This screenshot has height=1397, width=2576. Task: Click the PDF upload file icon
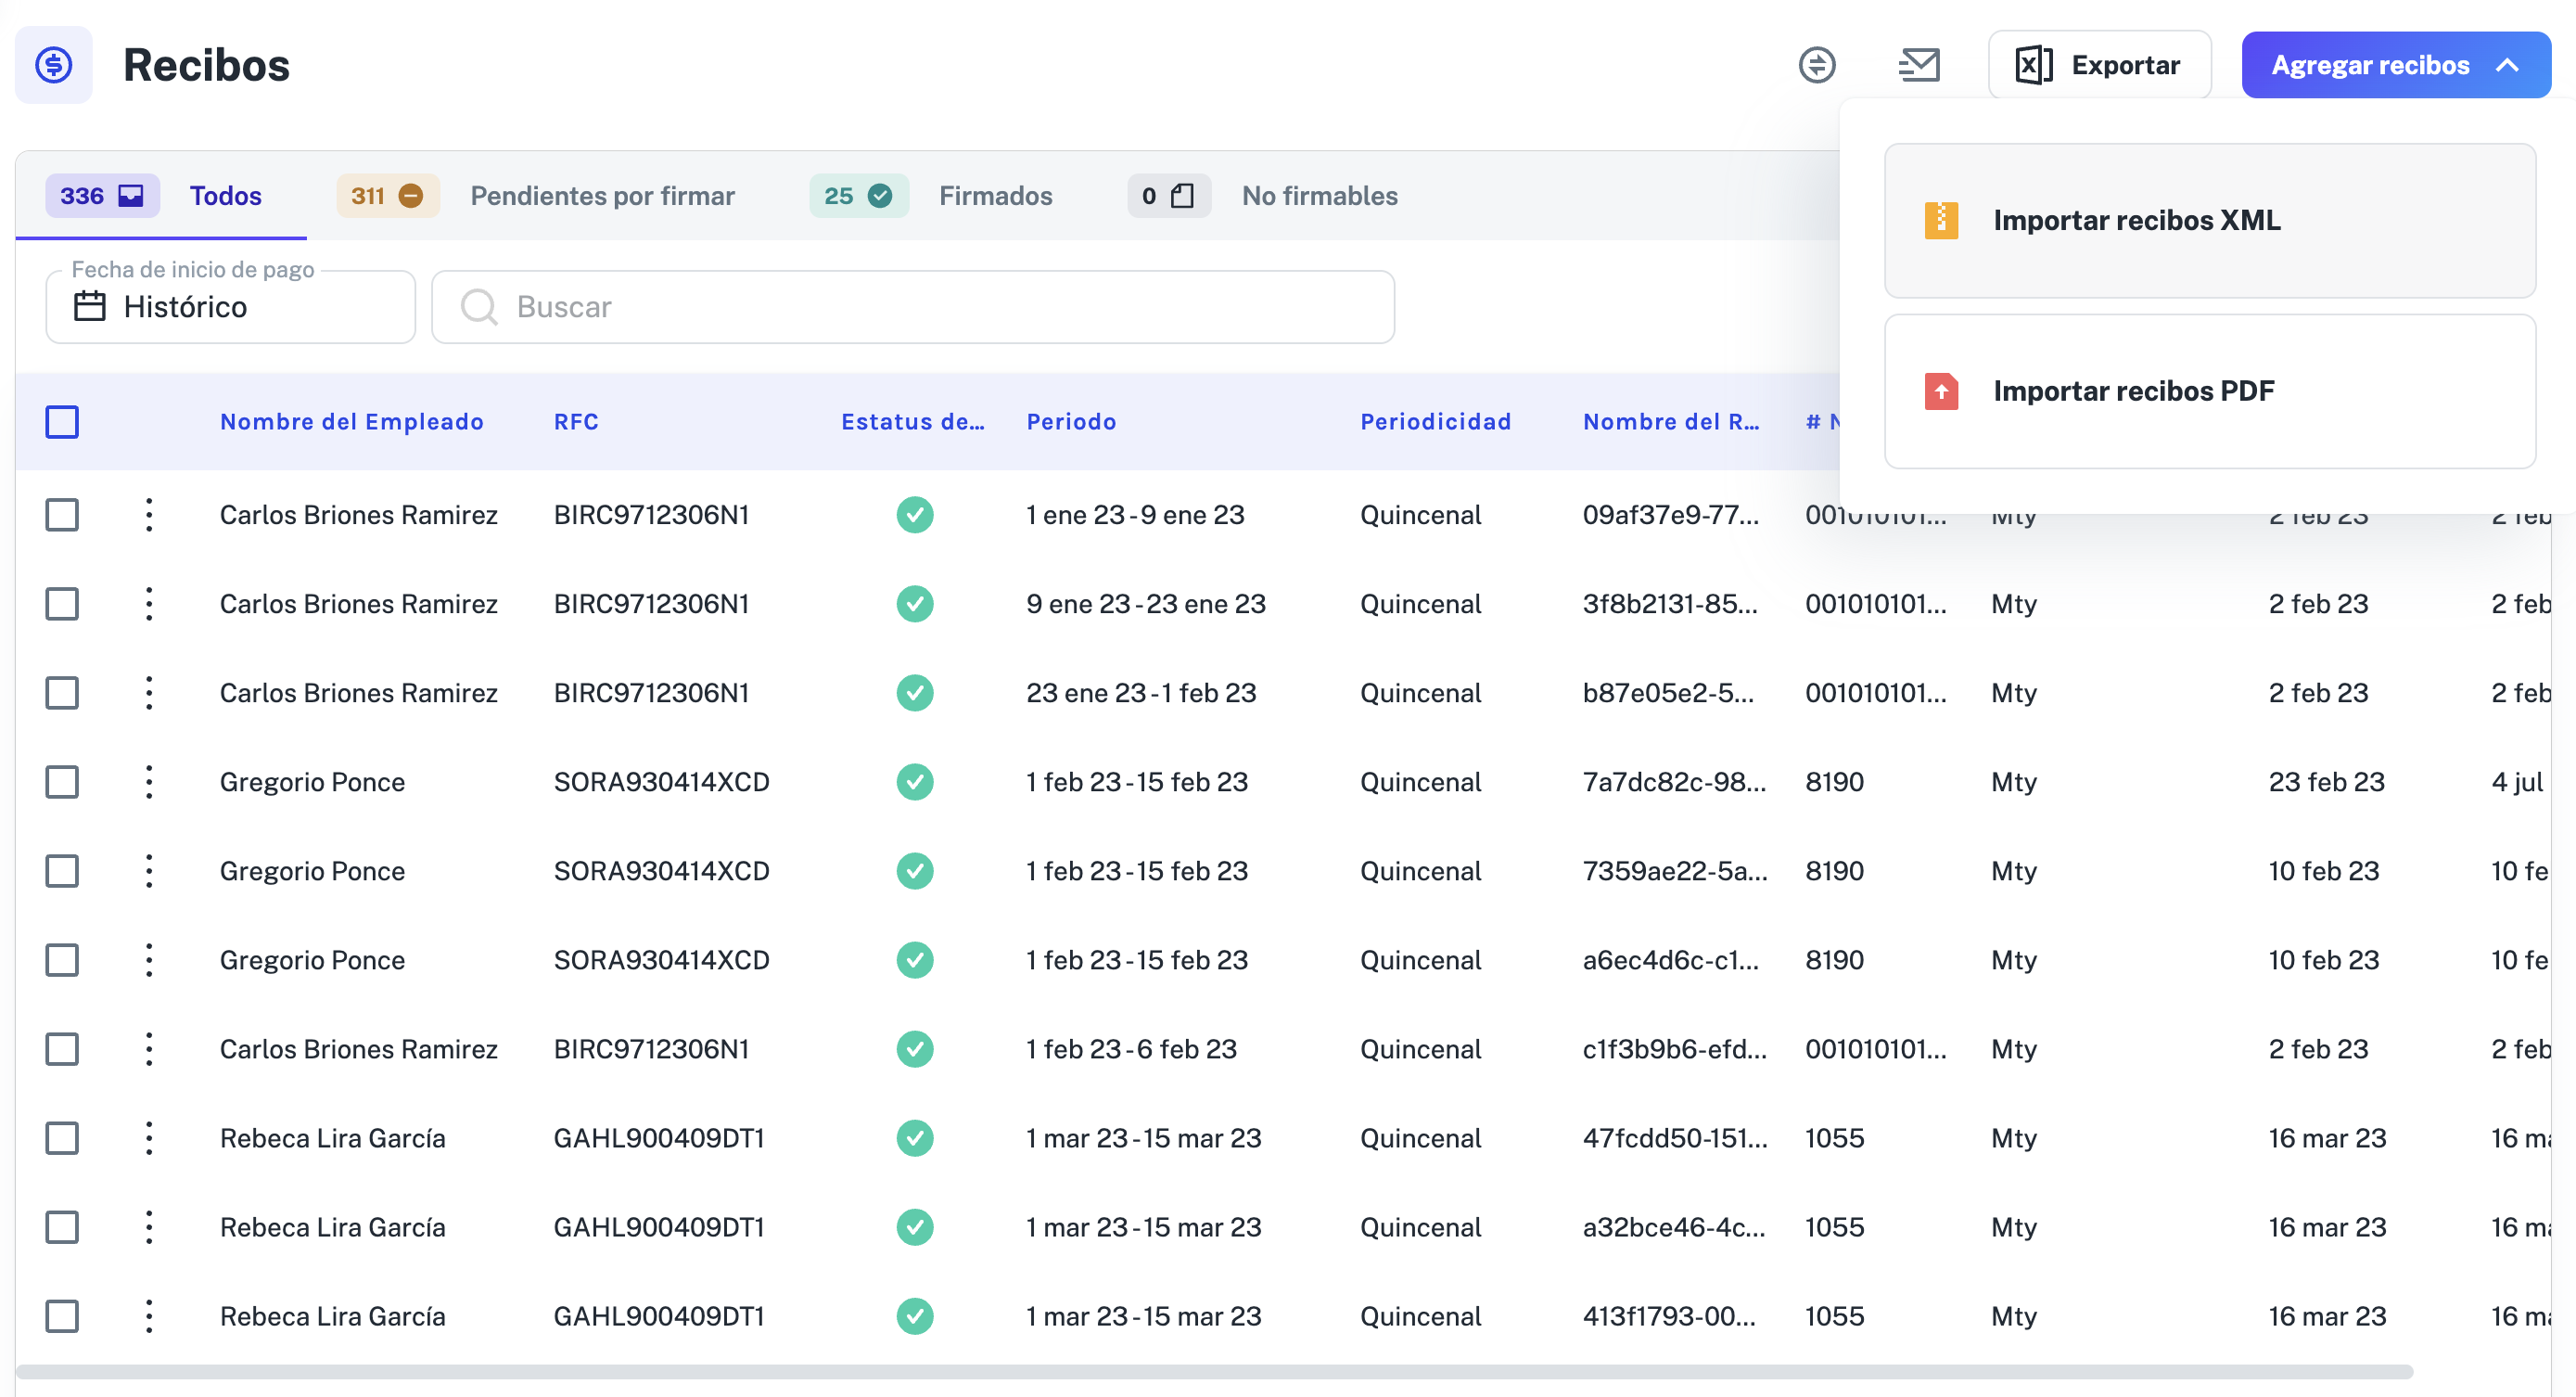(1941, 391)
